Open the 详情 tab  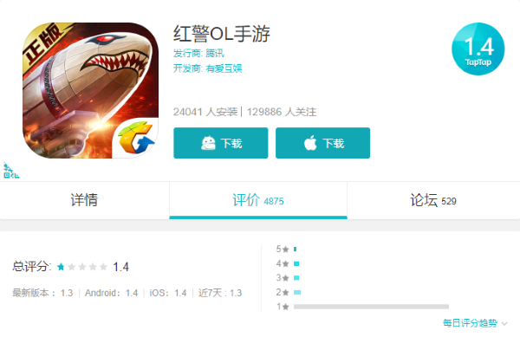pos(85,200)
